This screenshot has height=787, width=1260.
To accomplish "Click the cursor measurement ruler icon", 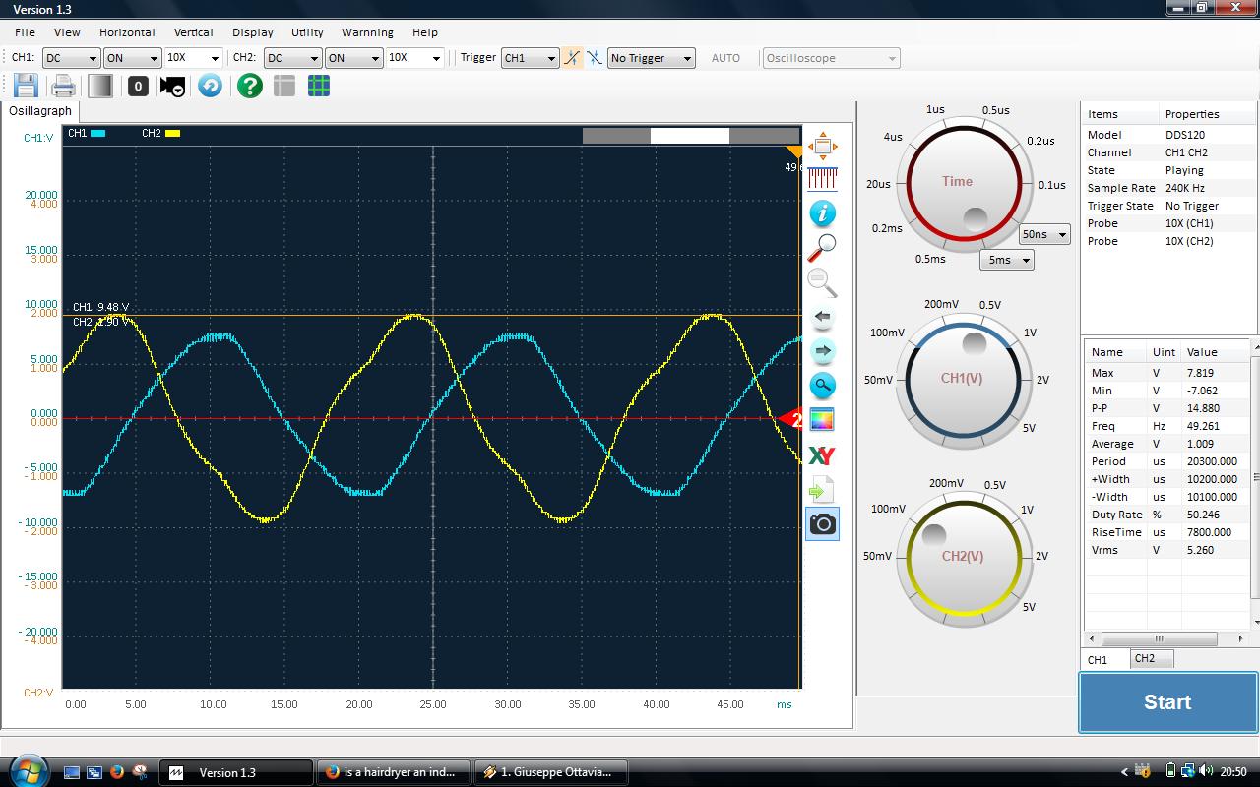I will click(x=822, y=179).
